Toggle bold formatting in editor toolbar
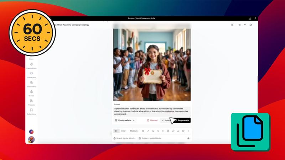This screenshot has height=160, width=285. pyautogui.click(x=143, y=131)
